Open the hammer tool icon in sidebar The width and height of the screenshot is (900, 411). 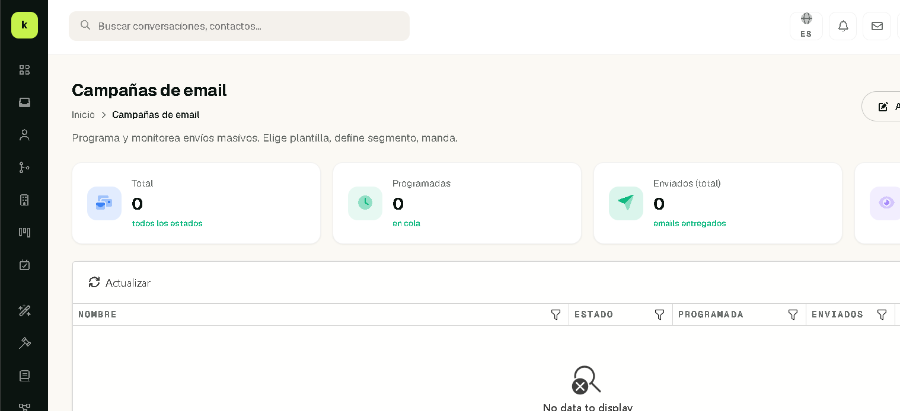pyautogui.click(x=24, y=343)
